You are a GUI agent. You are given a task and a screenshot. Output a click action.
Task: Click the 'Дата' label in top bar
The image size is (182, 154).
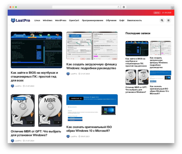tap(157, 13)
